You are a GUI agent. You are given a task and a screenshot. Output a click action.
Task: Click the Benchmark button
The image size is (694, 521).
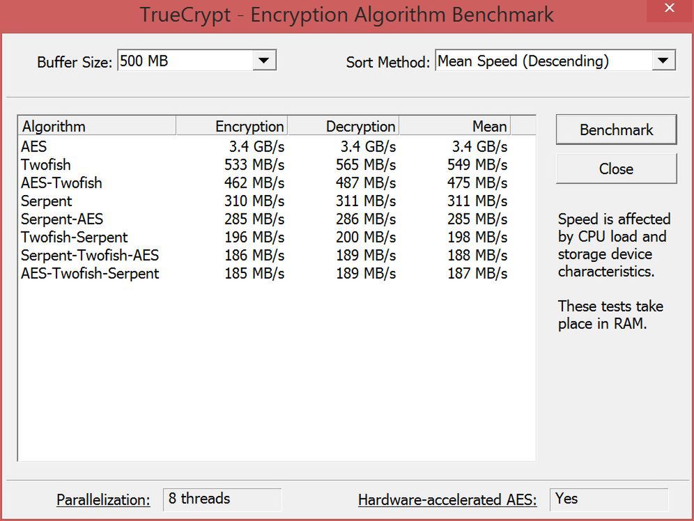click(616, 130)
